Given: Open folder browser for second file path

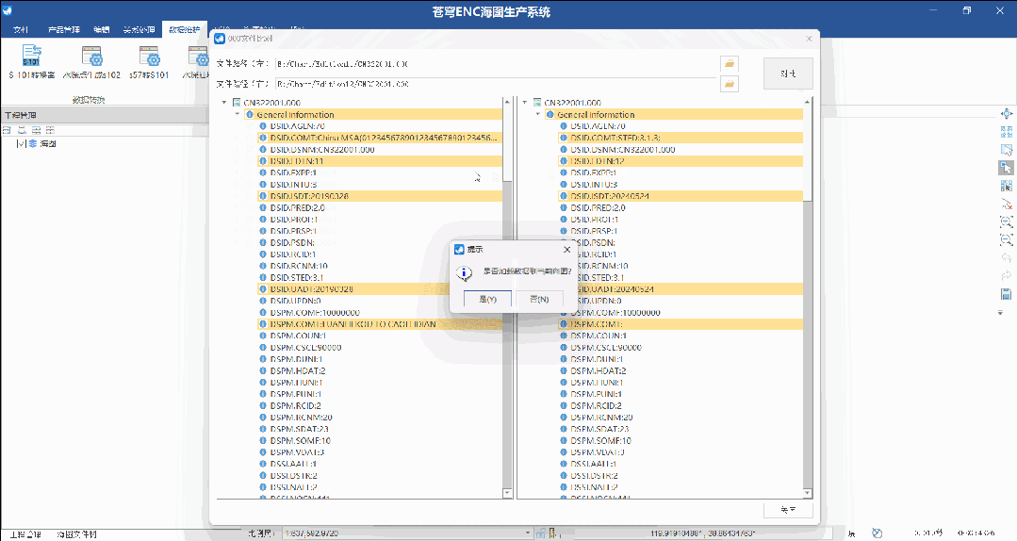Looking at the screenshot, I should (729, 84).
